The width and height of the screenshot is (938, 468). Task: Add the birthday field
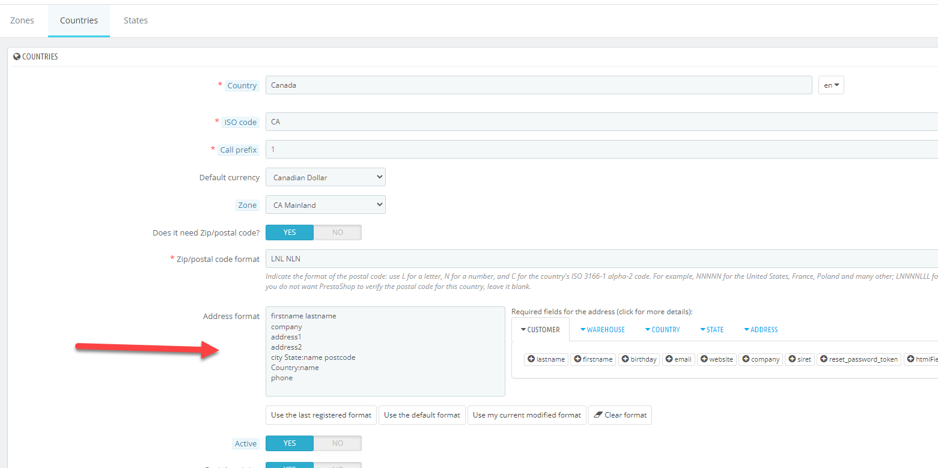[639, 359]
